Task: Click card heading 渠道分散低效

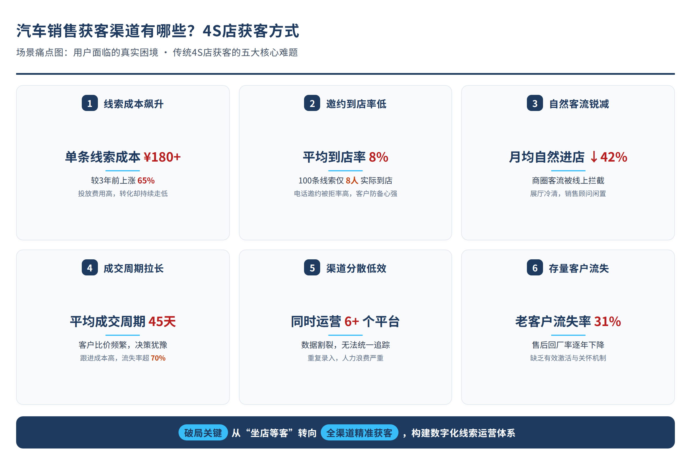Action: [x=356, y=268]
